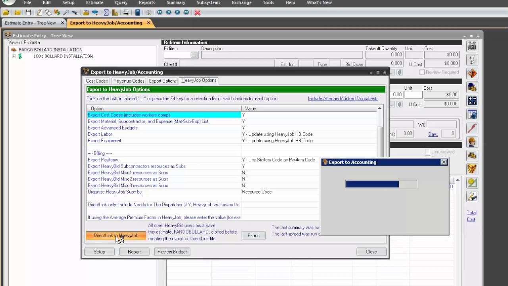Go to previous record navigation icon

(169, 12)
